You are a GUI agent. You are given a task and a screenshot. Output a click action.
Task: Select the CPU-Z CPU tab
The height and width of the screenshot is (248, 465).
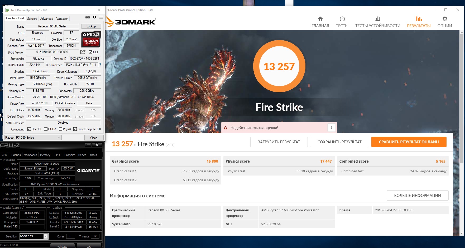click(4, 155)
